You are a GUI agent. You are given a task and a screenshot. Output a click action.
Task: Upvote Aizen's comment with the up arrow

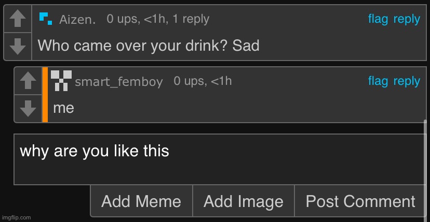[18, 19]
